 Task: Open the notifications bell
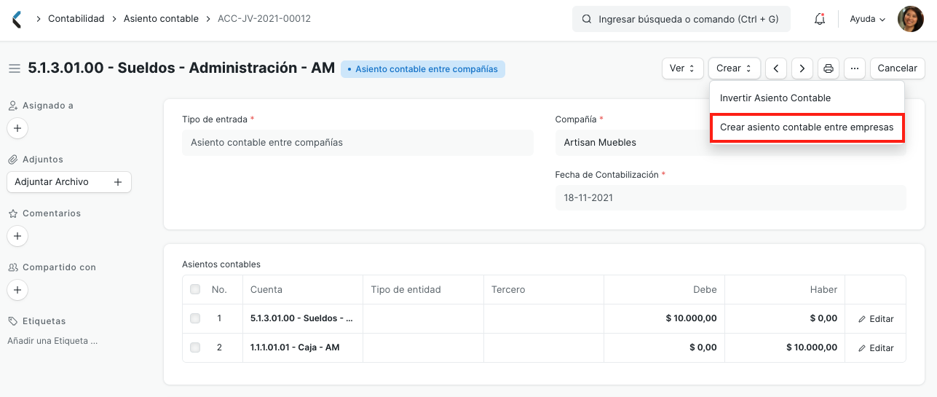point(820,19)
